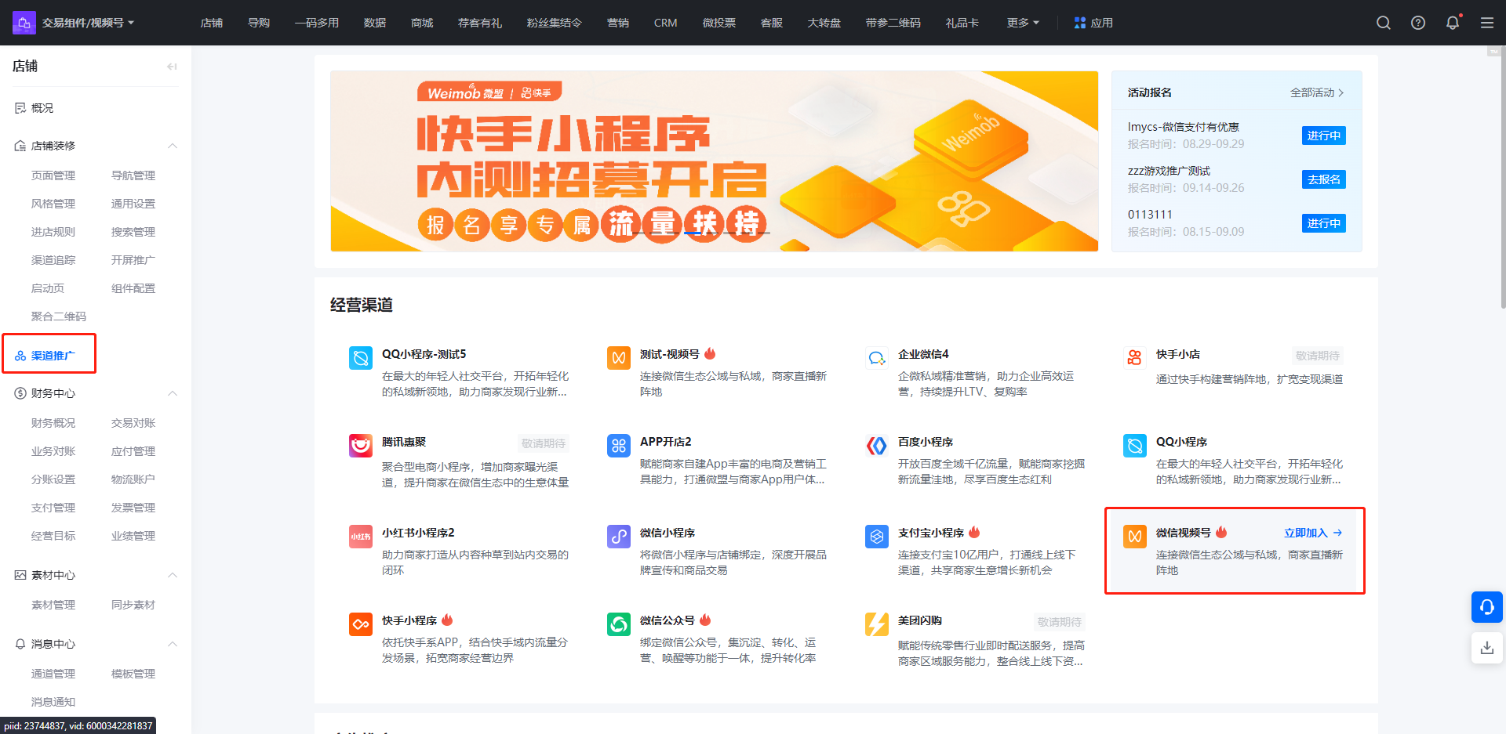
Task: Expand the 交易组件/视频号 store dropdown
Action: click(88, 23)
